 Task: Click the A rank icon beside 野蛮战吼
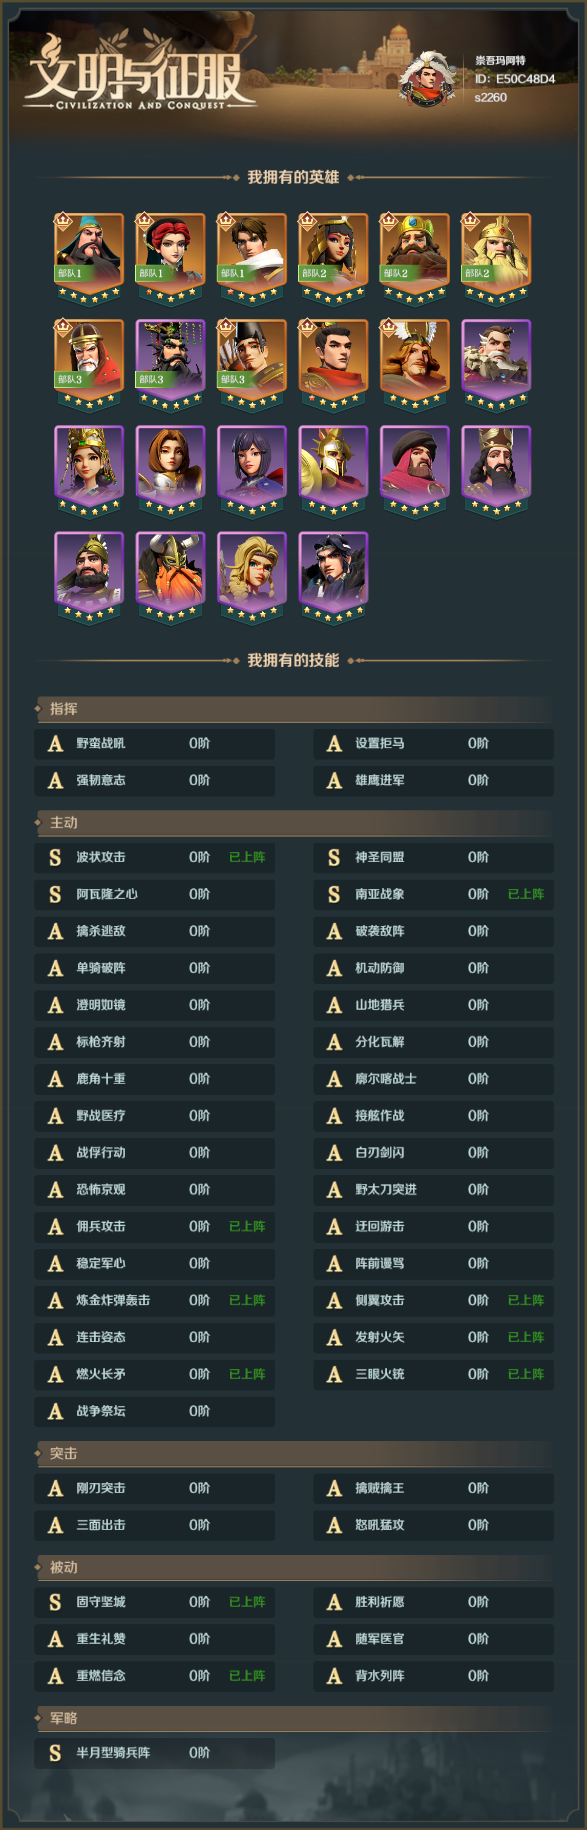pyautogui.click(x=55, y=744)
